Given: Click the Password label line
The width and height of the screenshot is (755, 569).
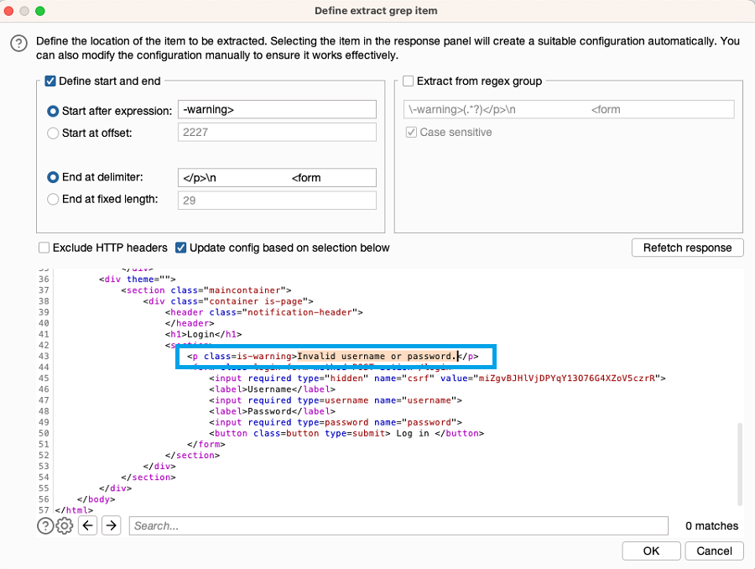Looking at the screenshot, I should click(272, 411).
